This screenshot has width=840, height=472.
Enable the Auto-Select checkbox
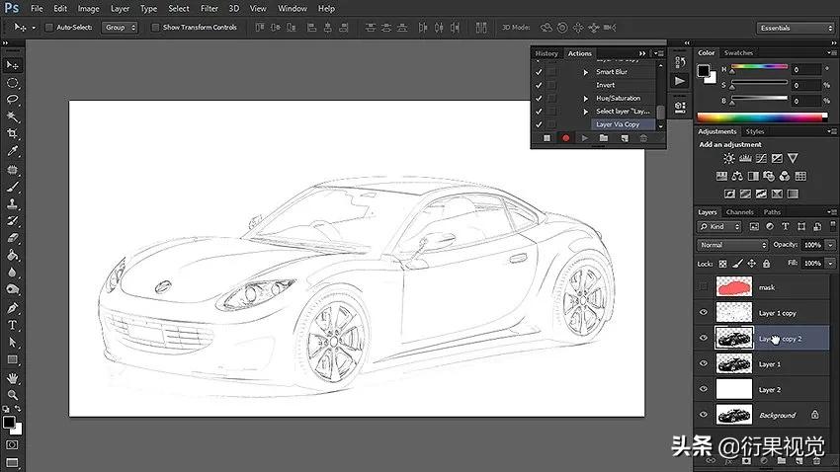tap(50, 28)
